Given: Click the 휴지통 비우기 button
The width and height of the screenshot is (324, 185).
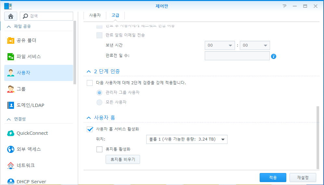Looking at the screenshot, I should click(x=123, y=159).
